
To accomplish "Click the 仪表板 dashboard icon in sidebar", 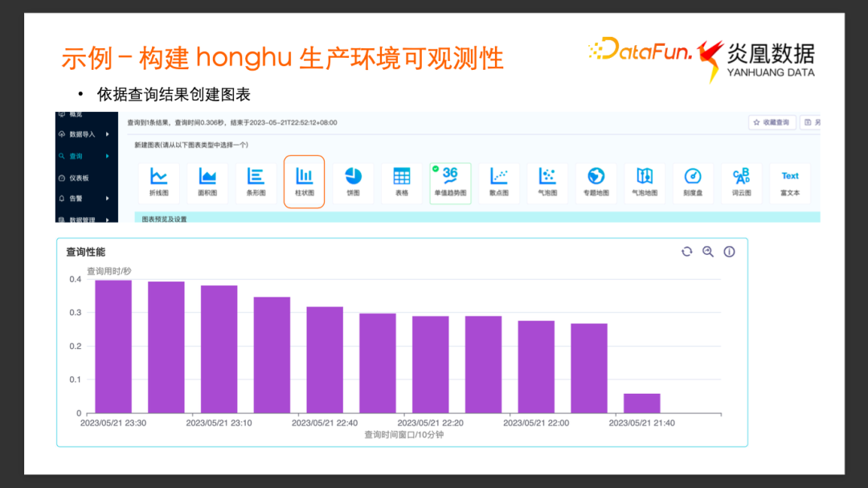I will pos(62,178).
